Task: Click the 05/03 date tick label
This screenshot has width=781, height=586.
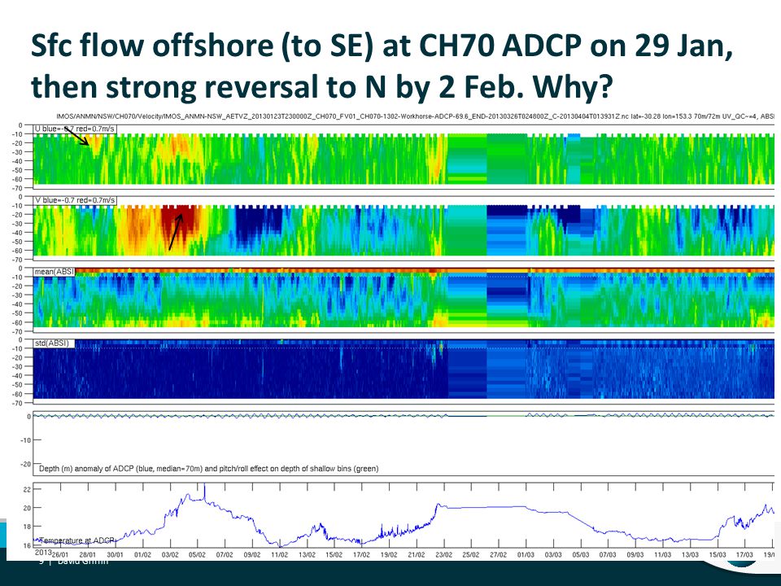Action: (x=580, y=554)
